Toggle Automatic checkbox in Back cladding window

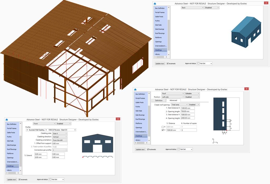pyautogui.click(x=167, y=64)
